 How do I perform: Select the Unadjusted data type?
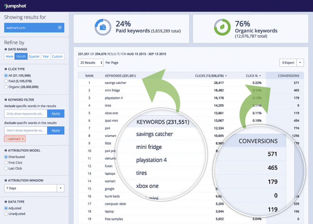6,214
